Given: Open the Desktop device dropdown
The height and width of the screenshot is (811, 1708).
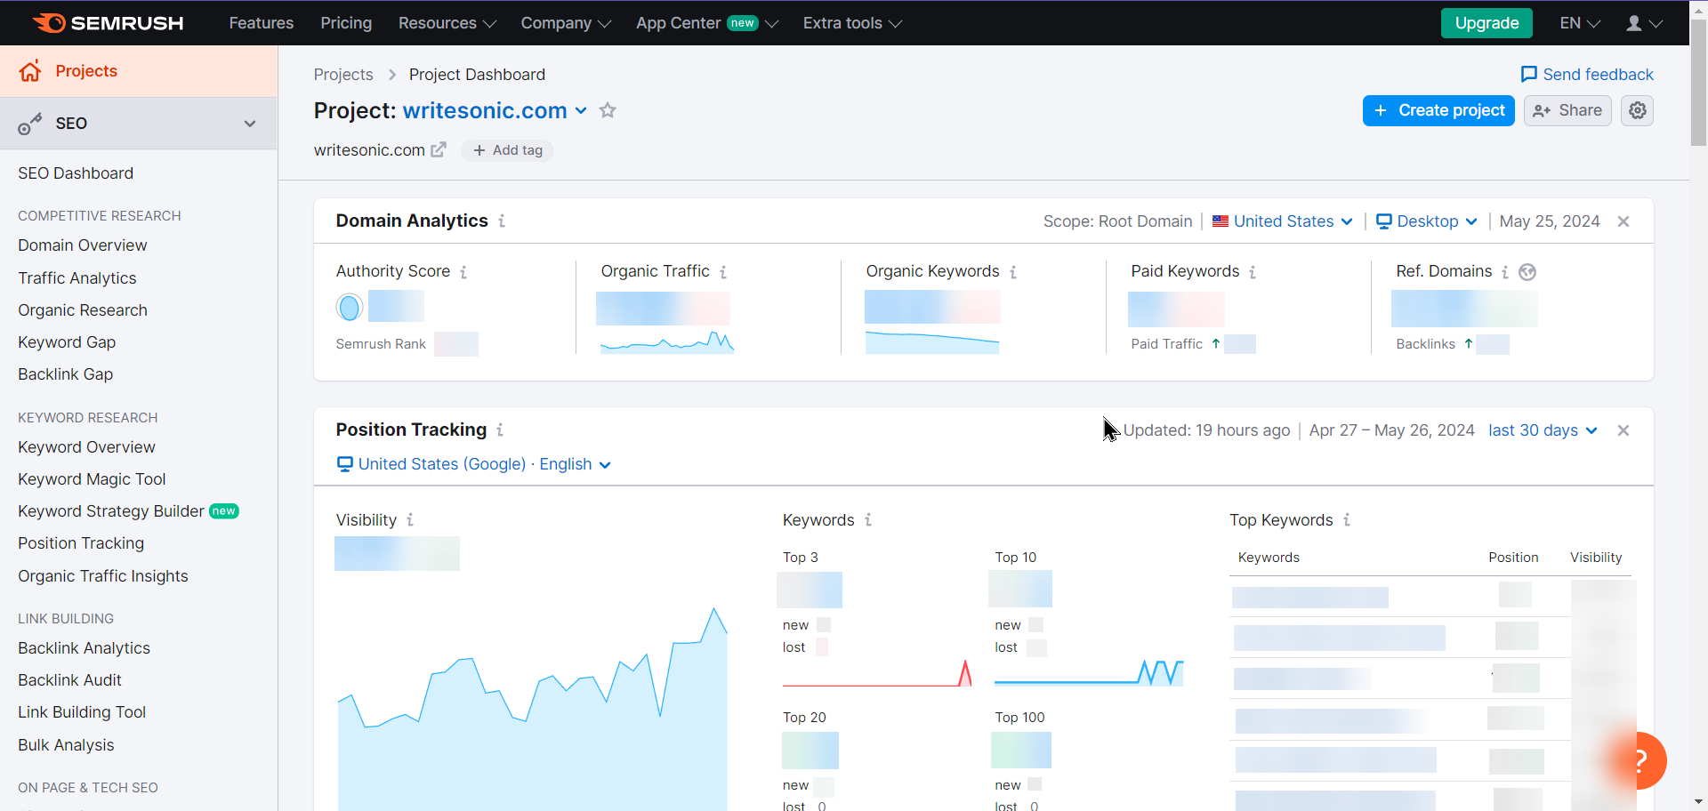Looking at the screenshot, I should click(1427, 221).
